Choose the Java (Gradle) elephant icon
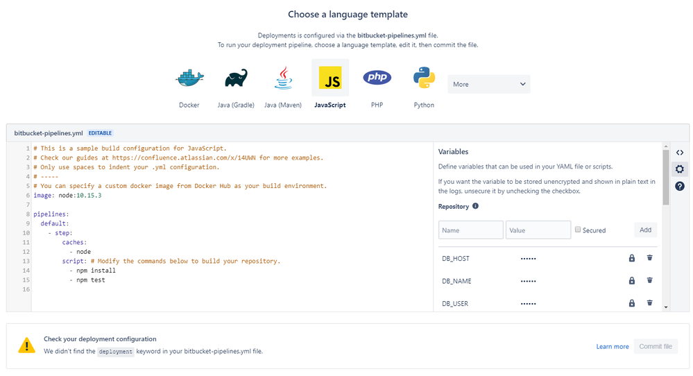 (x=236, y=78)
